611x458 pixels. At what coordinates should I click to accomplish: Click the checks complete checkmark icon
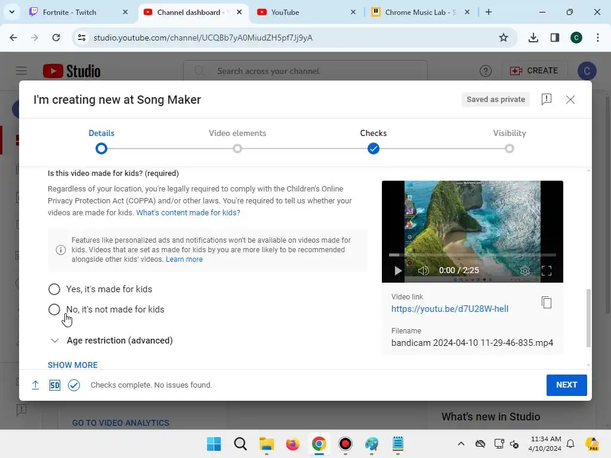click(73, 385)
